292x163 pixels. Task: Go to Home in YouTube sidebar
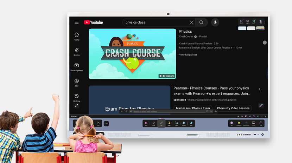point(77,37)
